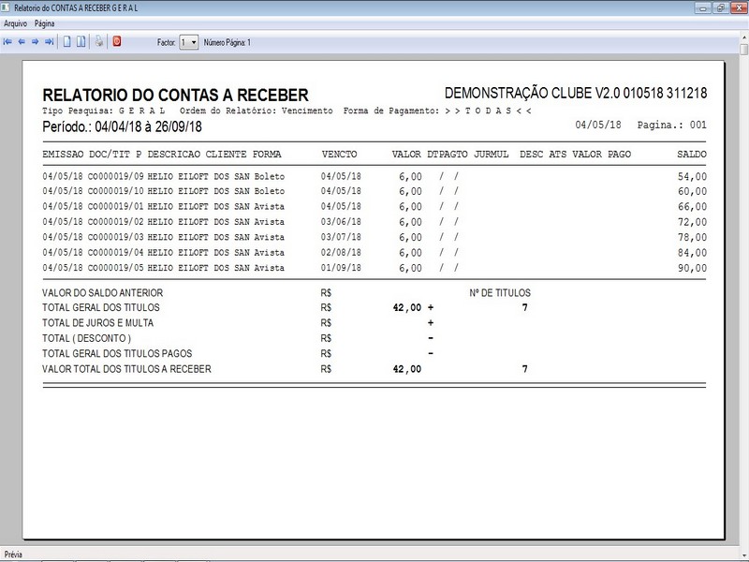This screenshot has height=562, width=749.
Task: Click the red exit preview icon
Action: pos(117,42)
